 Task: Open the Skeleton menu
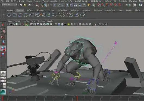point(108,1)
